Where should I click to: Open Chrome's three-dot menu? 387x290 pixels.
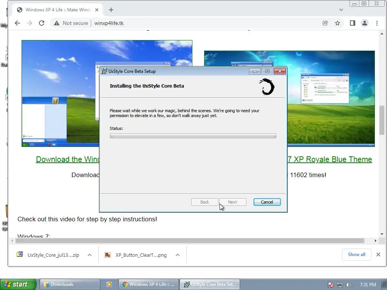pos(377,23)
